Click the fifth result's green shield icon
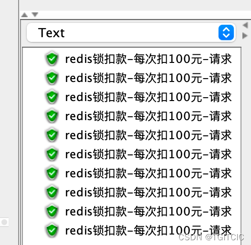251x245 pixels. [52, 135]
